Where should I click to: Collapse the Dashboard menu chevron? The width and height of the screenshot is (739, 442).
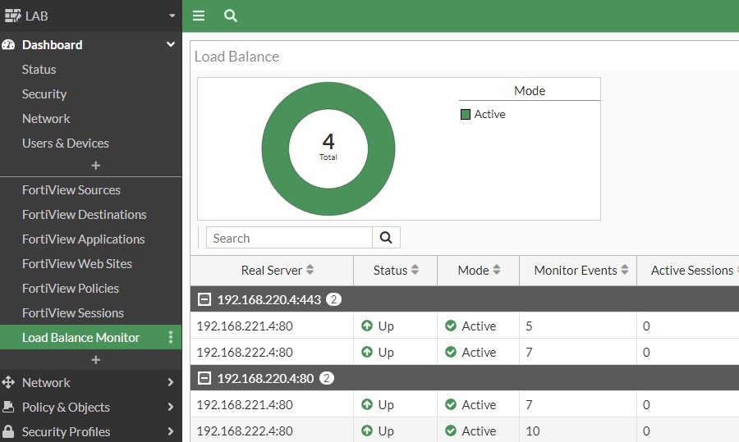tap(171, 44)
